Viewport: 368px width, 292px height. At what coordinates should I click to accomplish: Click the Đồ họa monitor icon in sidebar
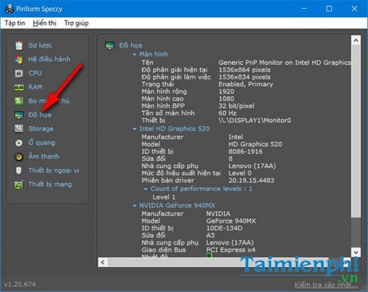click(19, 115)
